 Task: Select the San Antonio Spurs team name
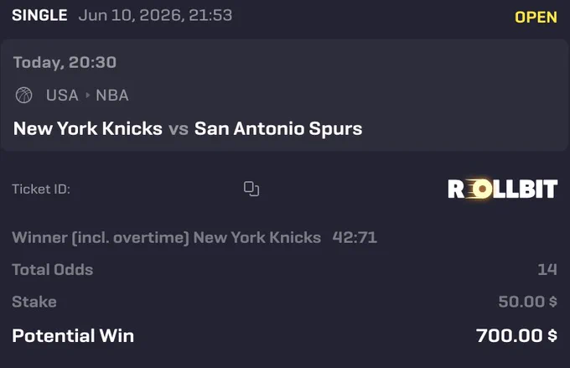click(278, 128)
